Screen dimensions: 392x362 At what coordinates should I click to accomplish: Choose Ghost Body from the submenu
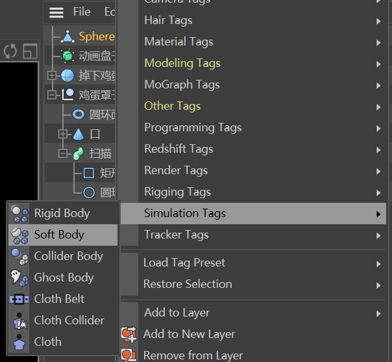click(63, 278)
